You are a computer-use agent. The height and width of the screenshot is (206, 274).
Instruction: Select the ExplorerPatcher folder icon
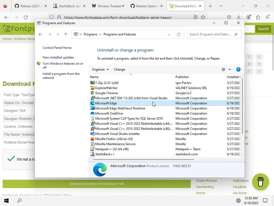pyautogui.click(x=92, y=88)
